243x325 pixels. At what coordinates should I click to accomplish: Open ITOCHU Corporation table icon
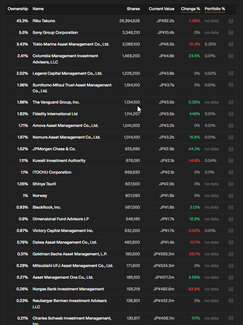(x=231, y=172)
